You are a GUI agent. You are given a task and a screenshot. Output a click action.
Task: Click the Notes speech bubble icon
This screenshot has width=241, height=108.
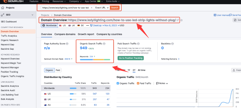pos(157,83)
